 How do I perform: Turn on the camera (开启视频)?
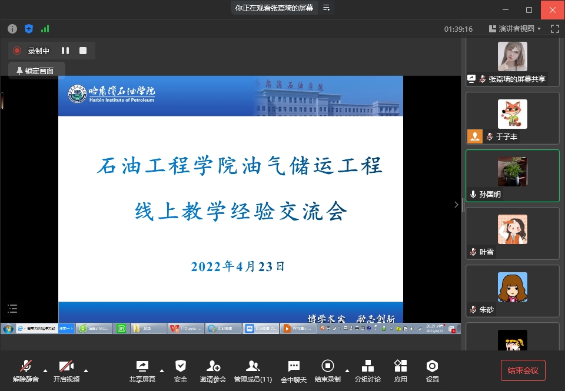(67, 370)
